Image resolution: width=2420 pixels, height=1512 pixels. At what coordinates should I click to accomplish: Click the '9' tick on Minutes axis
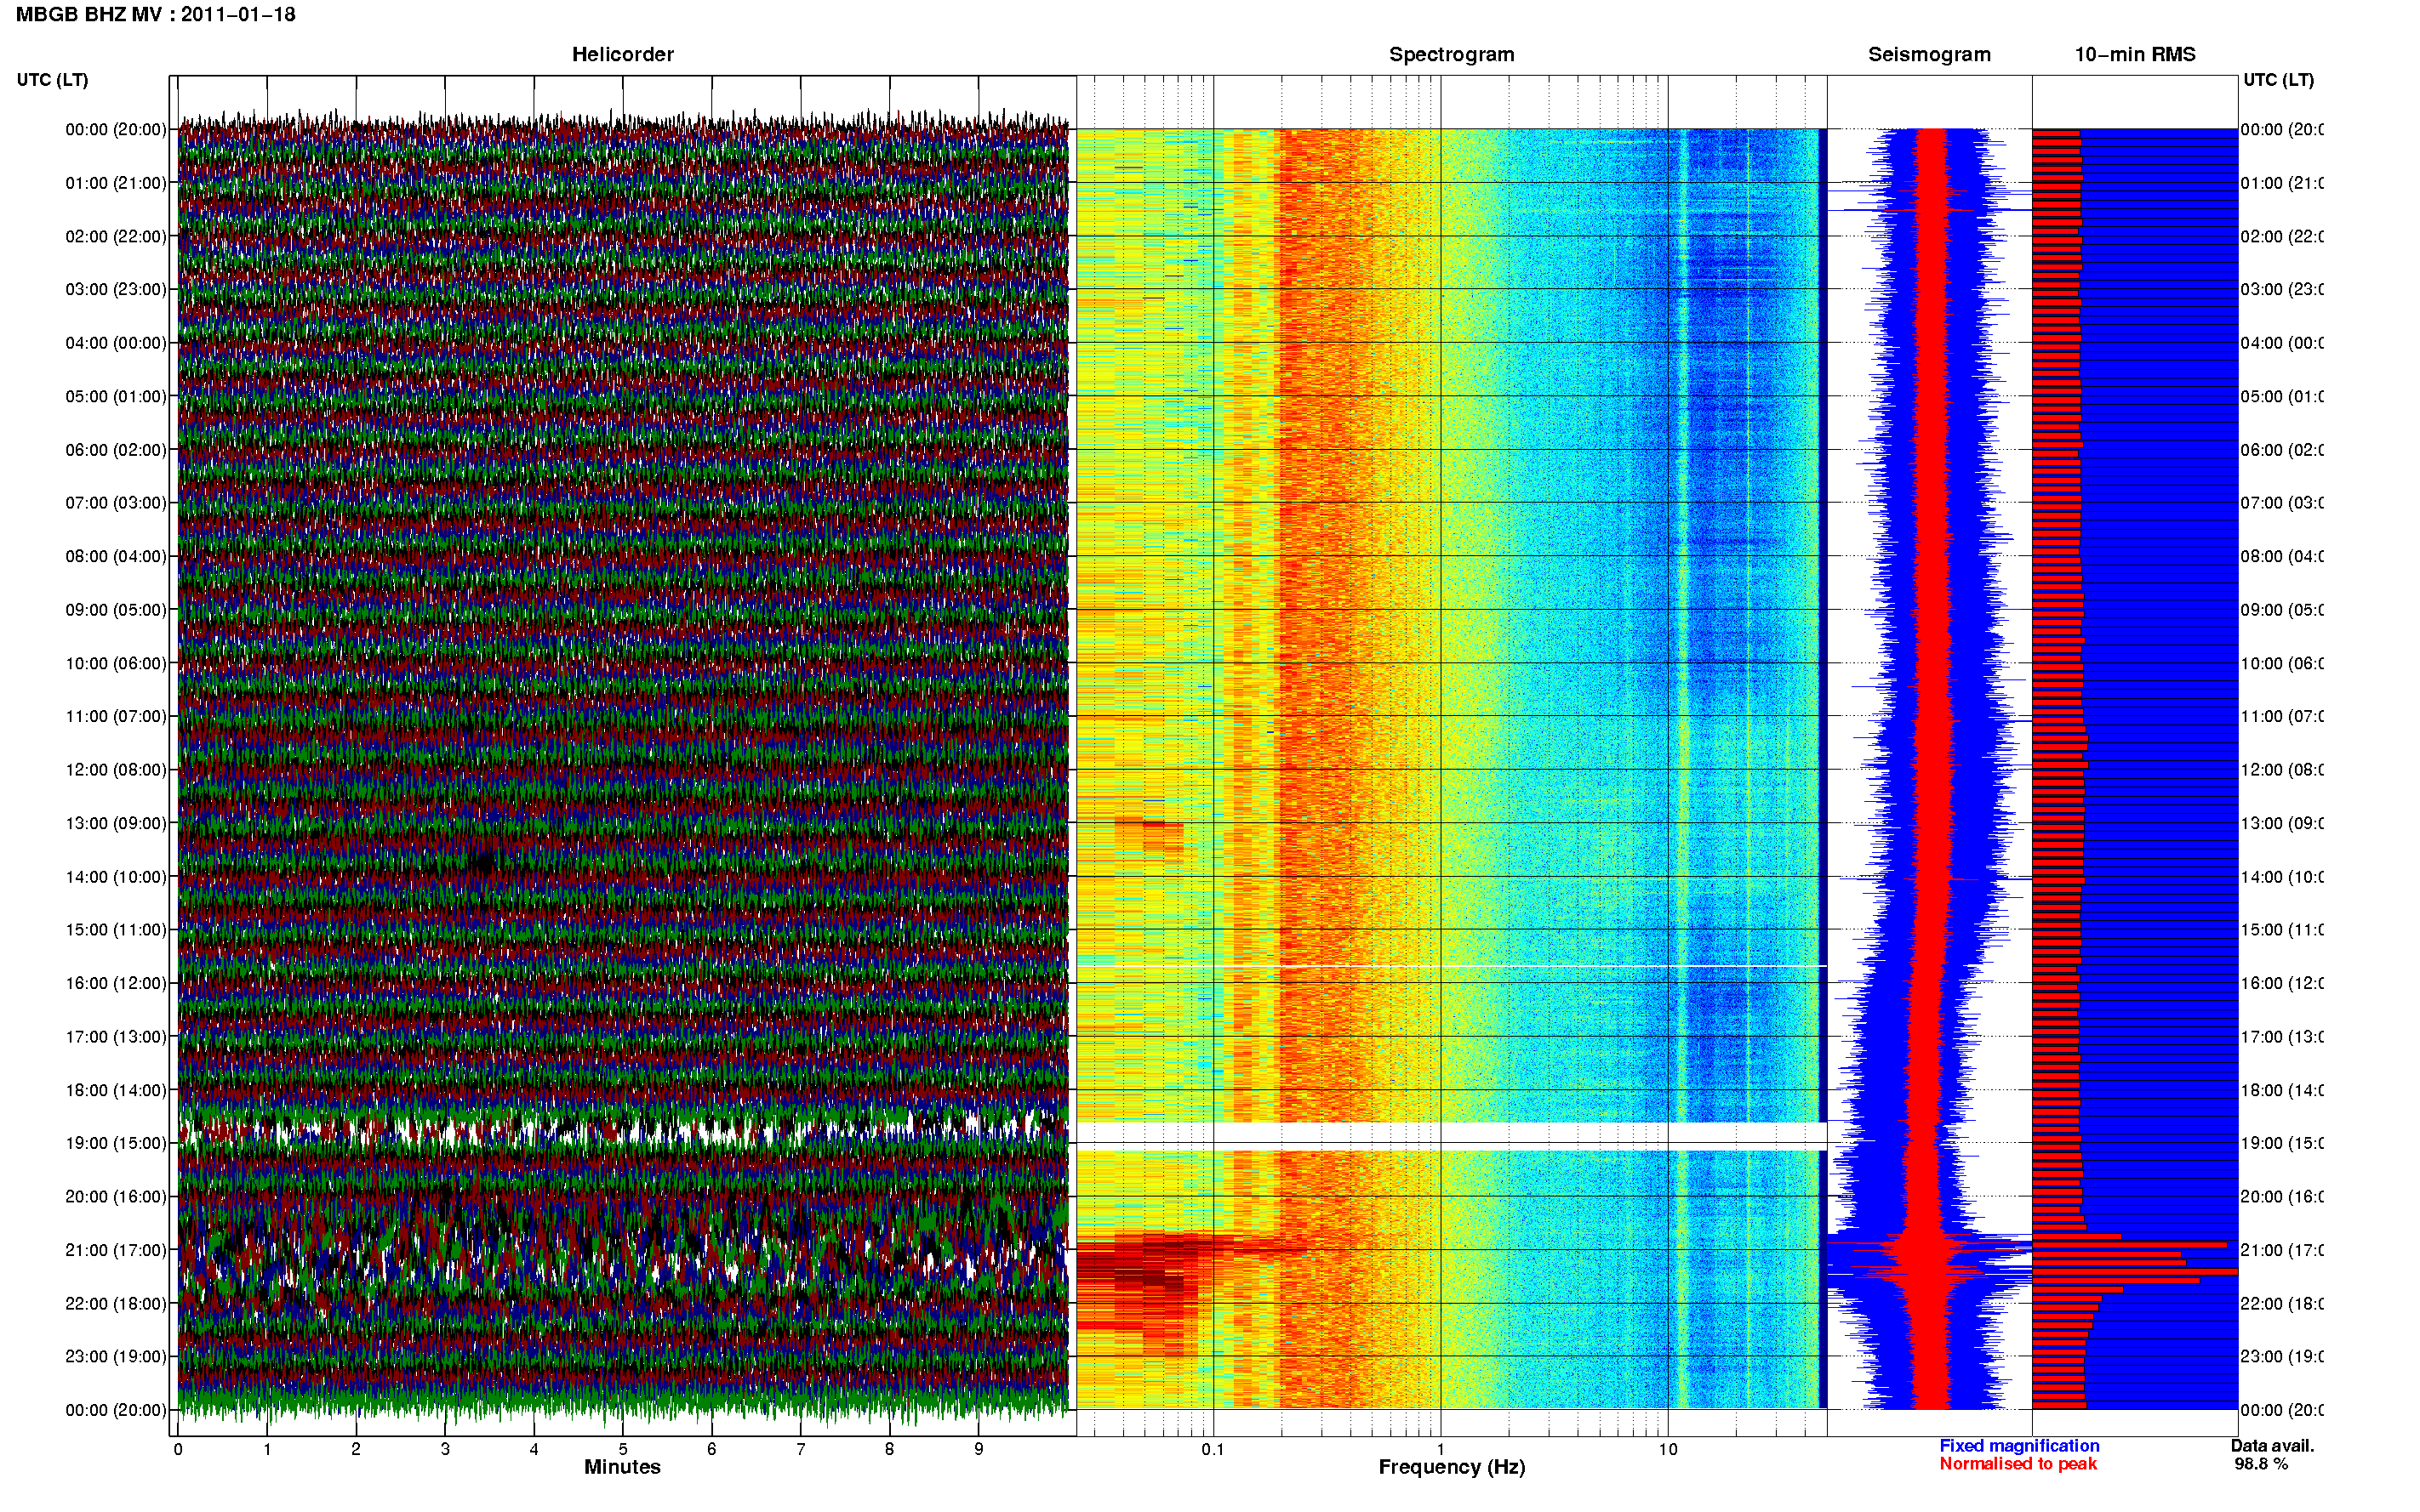[979, 1450]
